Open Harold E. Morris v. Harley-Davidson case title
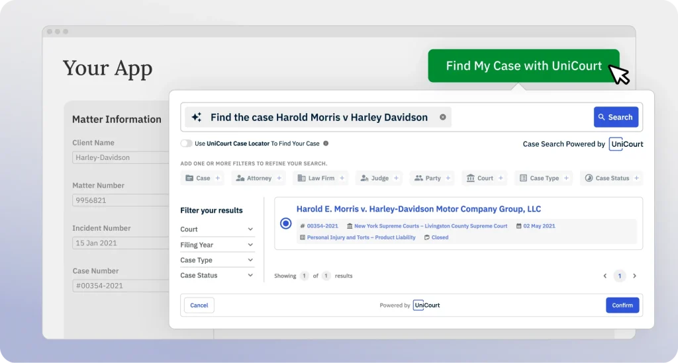Image resolution: width=678 pixels, height=363 pixels. (418, 209)
